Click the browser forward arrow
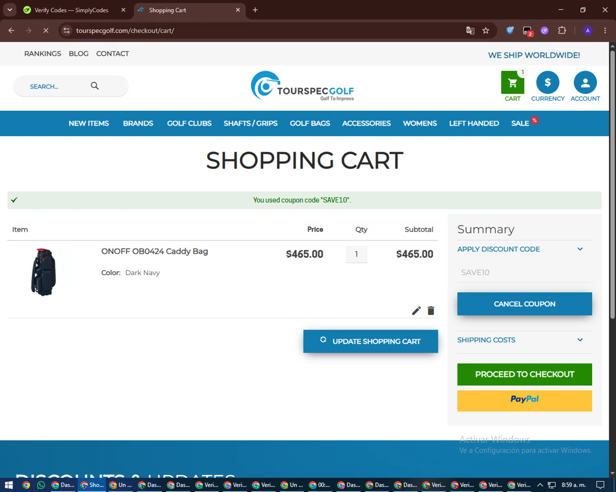Screen dimensions: 616x492 pyautogui.click(x=28, y=30)
